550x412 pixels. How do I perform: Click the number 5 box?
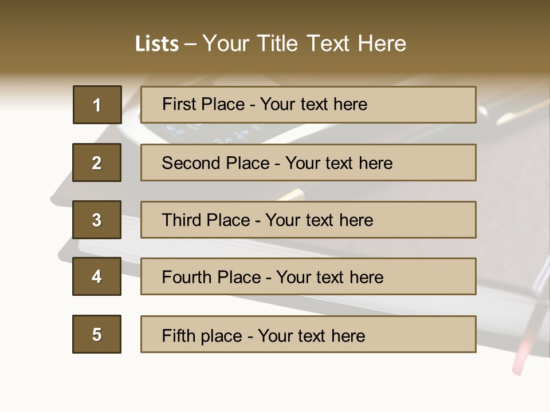click(97, 334)
